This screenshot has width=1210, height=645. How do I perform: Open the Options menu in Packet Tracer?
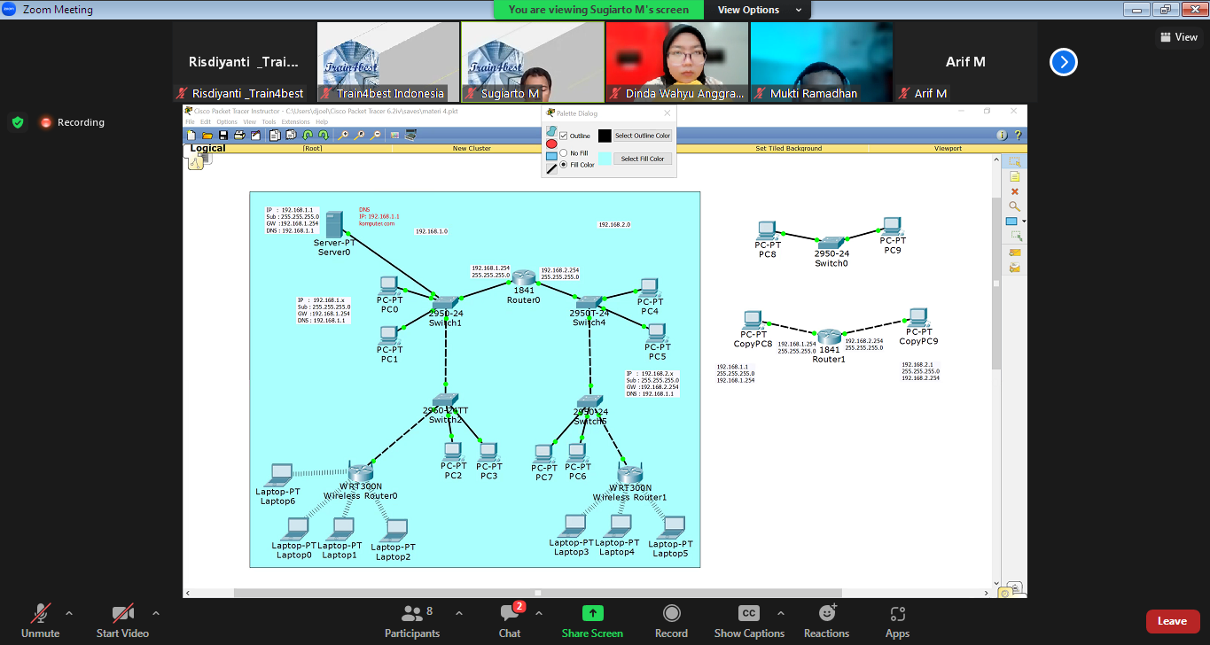[x=227, y=122]
